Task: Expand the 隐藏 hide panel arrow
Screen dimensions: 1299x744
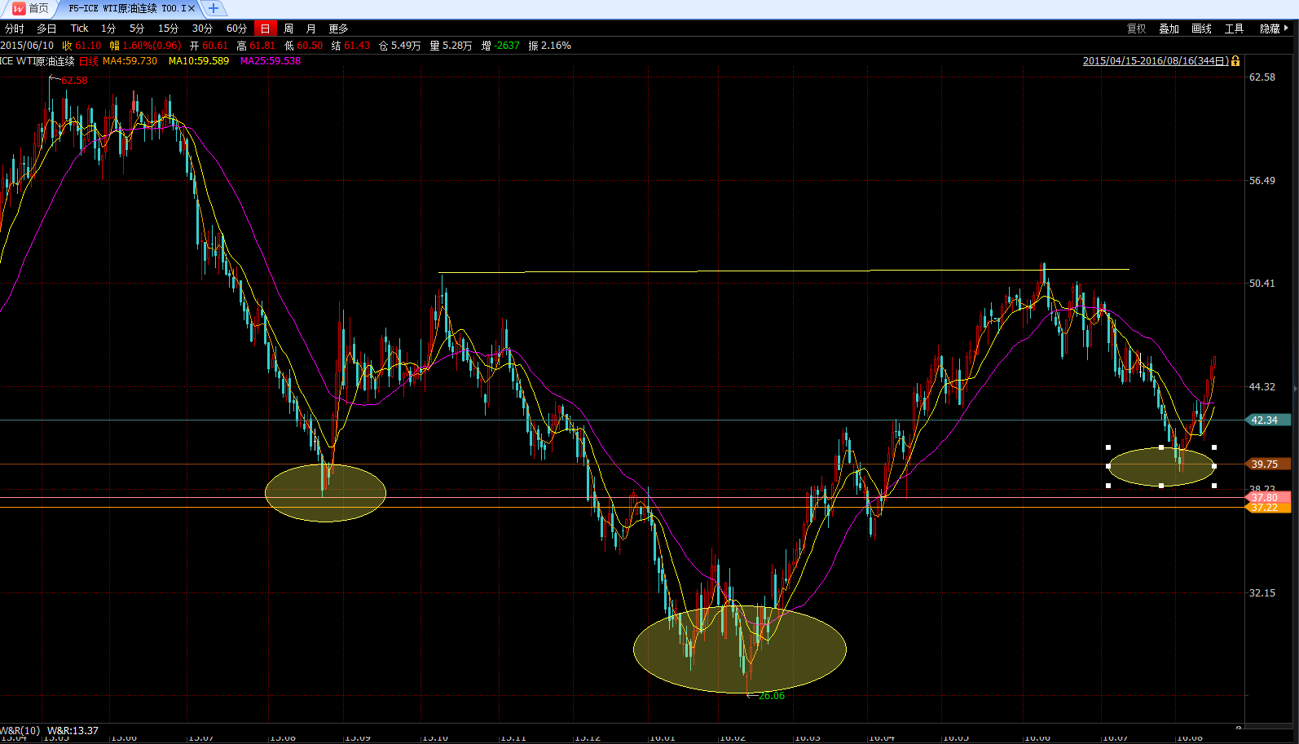Action: click(x=1275, y=29)
